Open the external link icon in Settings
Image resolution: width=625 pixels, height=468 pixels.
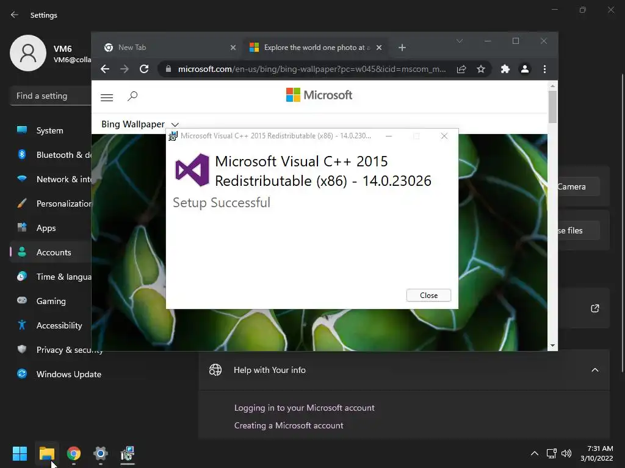pyautogui.click(x=594, y=308)
